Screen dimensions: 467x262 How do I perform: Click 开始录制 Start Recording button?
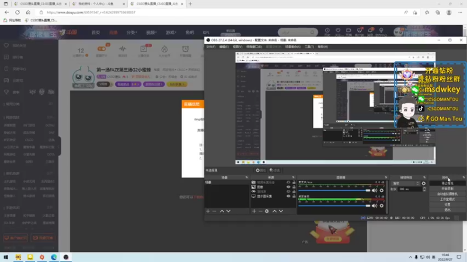[447, 189]
